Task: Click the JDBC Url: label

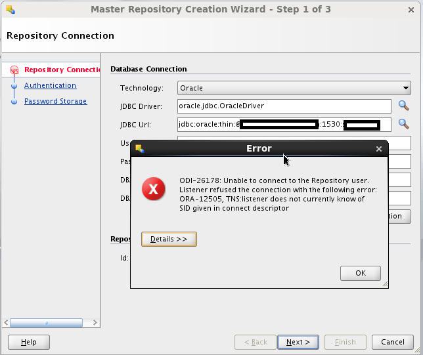Action: point(135,125)
